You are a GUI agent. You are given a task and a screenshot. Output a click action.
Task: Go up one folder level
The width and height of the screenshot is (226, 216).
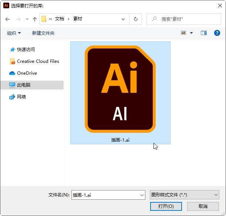[x=35, y=19]
